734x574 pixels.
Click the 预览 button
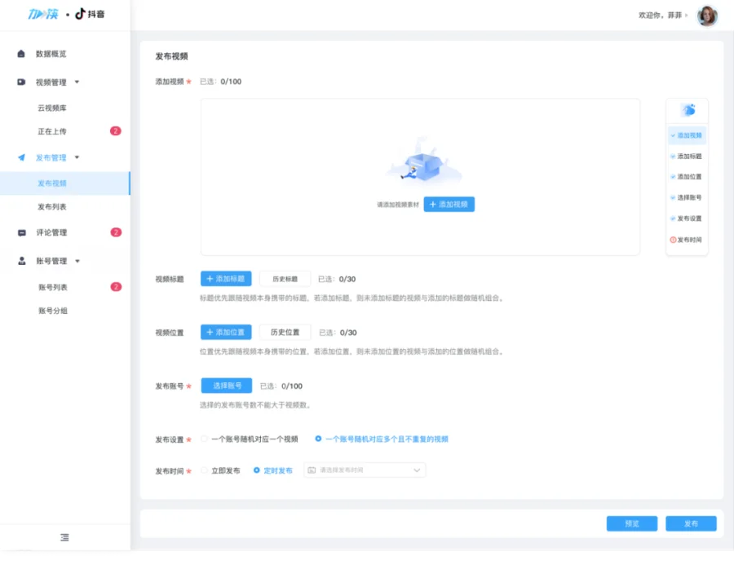(x=632, y=523)
